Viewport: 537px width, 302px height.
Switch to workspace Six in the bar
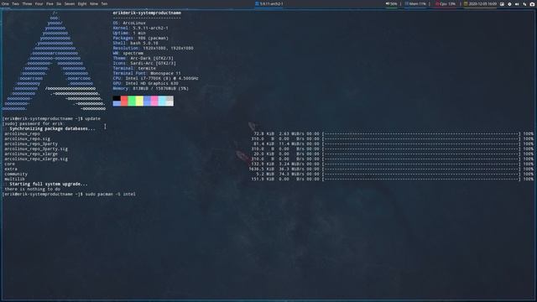[x=59, y=3]
